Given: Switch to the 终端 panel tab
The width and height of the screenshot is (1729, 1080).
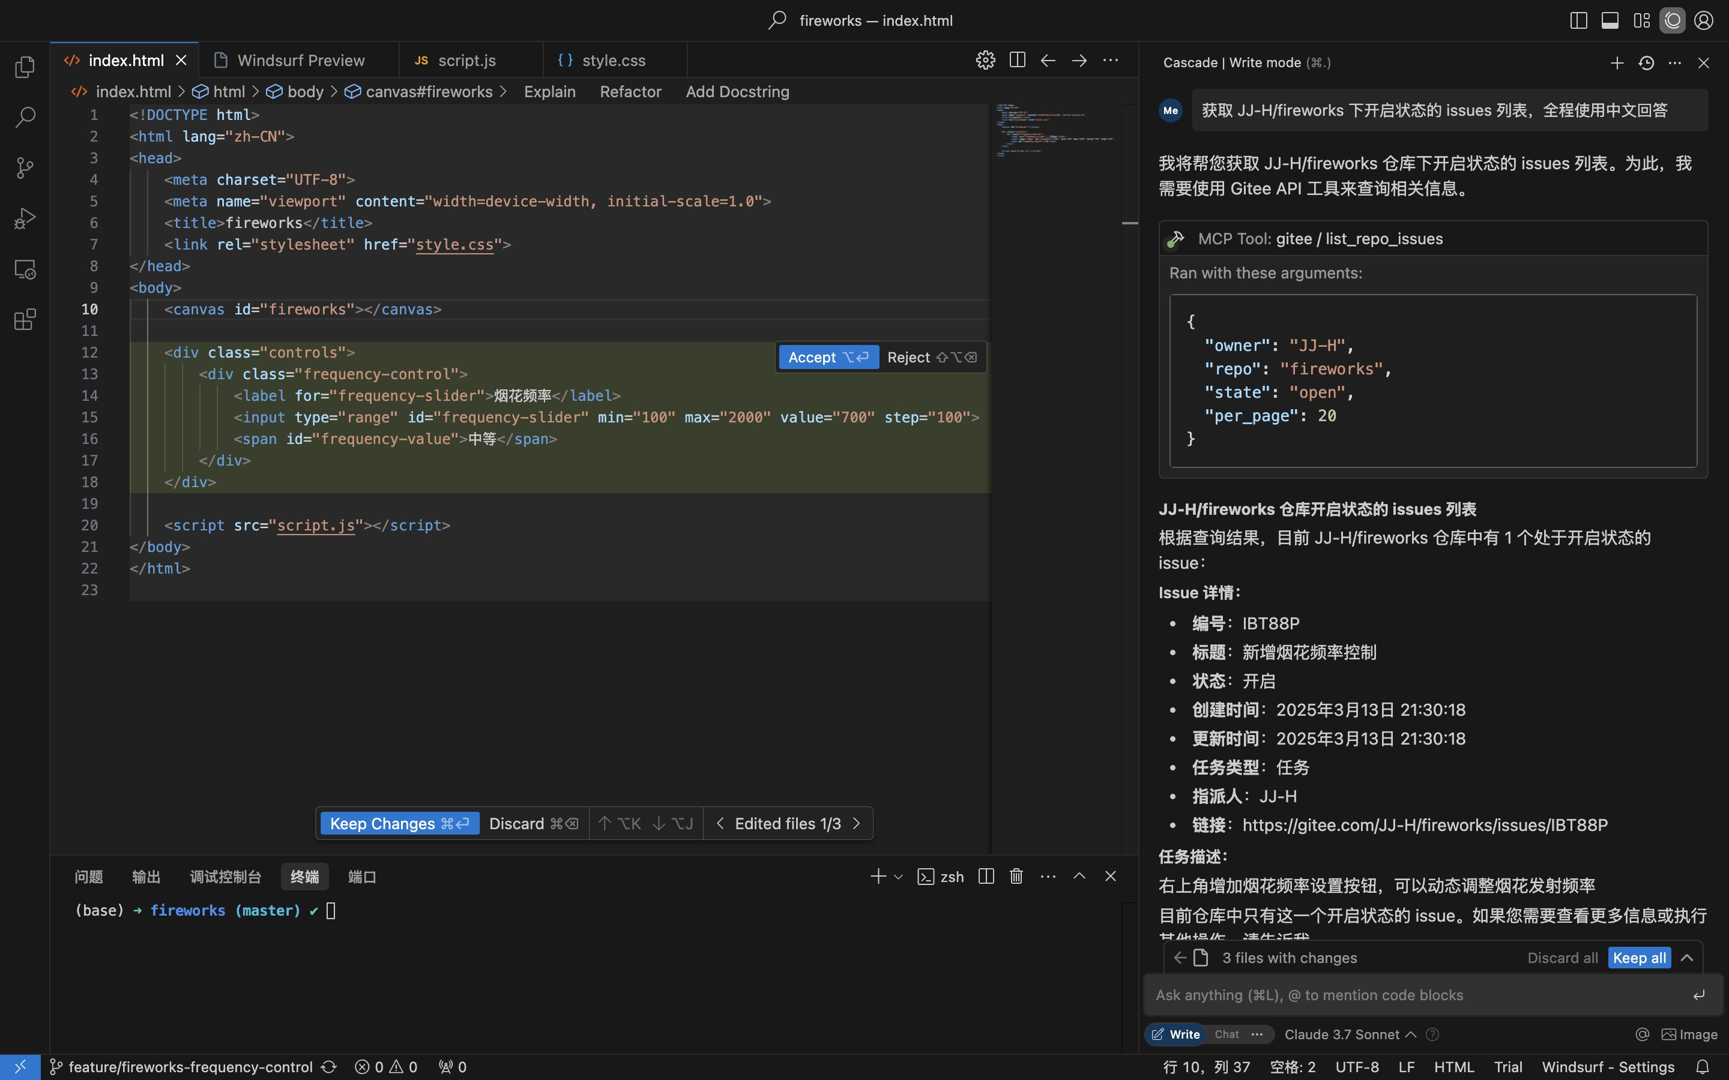Looking at the screenshot, I should coord(305,877).
